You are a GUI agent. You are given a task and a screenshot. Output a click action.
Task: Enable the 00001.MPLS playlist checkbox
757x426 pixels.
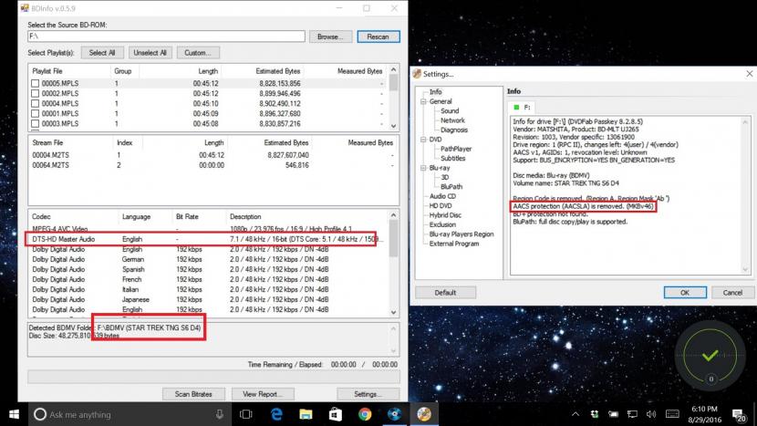tap(36, 113)
